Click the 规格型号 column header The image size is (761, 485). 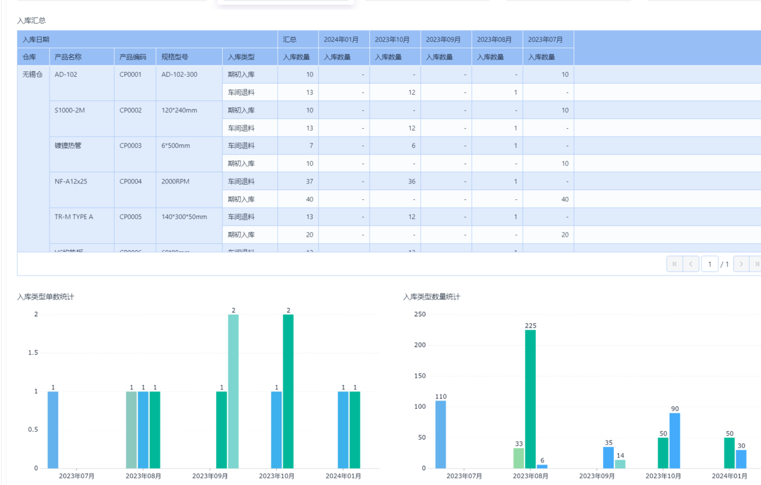[190, 56]
